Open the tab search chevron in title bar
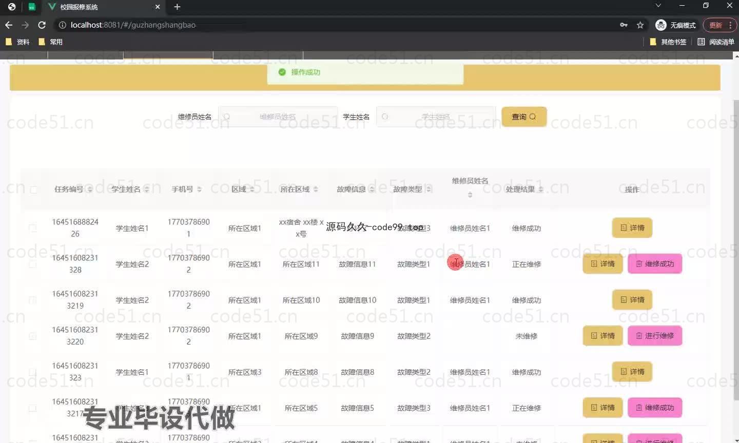 click(x=658, y=6)
